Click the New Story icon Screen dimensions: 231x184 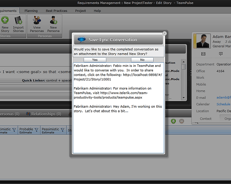(5, 20)
